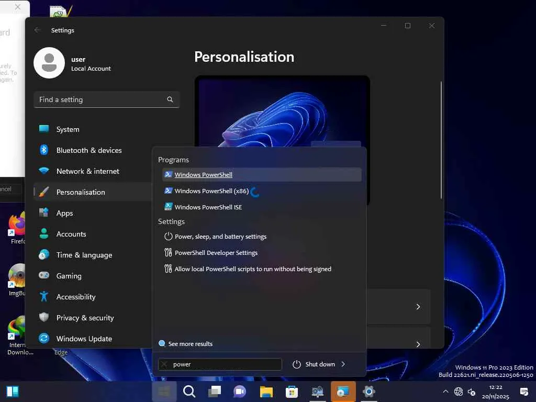Click the Gaming controller icon
The width and height of the screenshot is (536, 402).
[44, 275]
